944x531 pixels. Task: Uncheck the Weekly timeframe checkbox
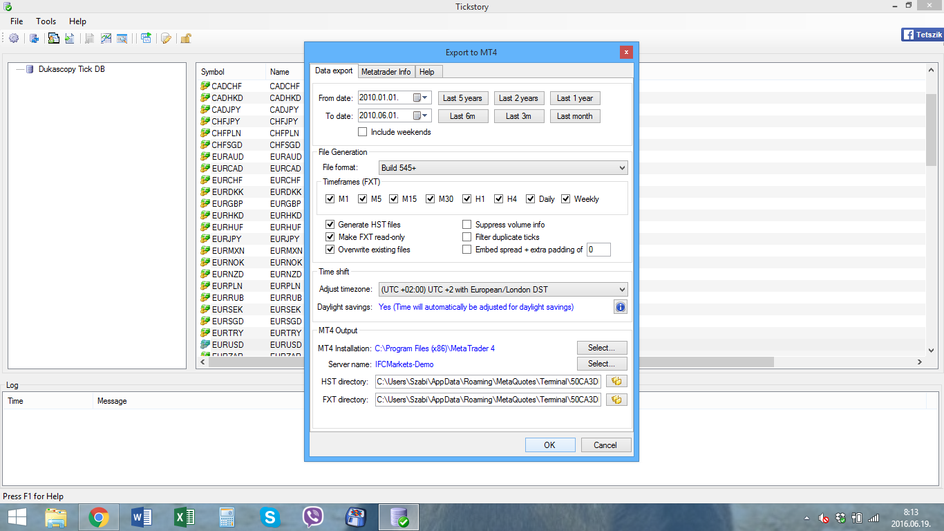pos(566,199)
